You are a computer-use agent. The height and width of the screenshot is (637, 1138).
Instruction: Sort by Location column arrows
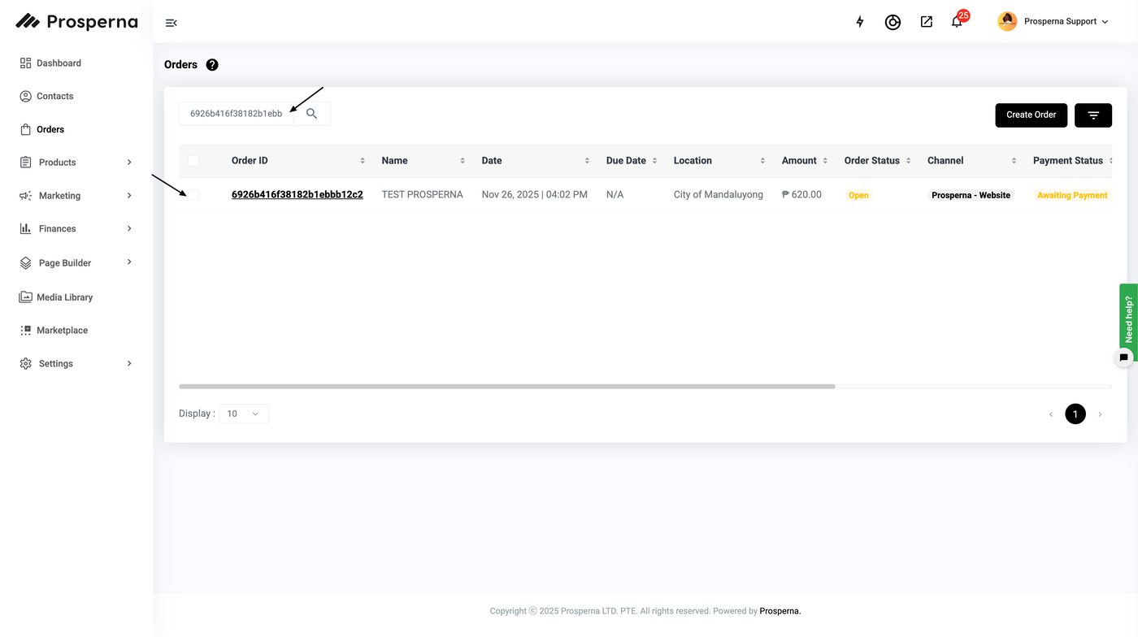[762, 161]
